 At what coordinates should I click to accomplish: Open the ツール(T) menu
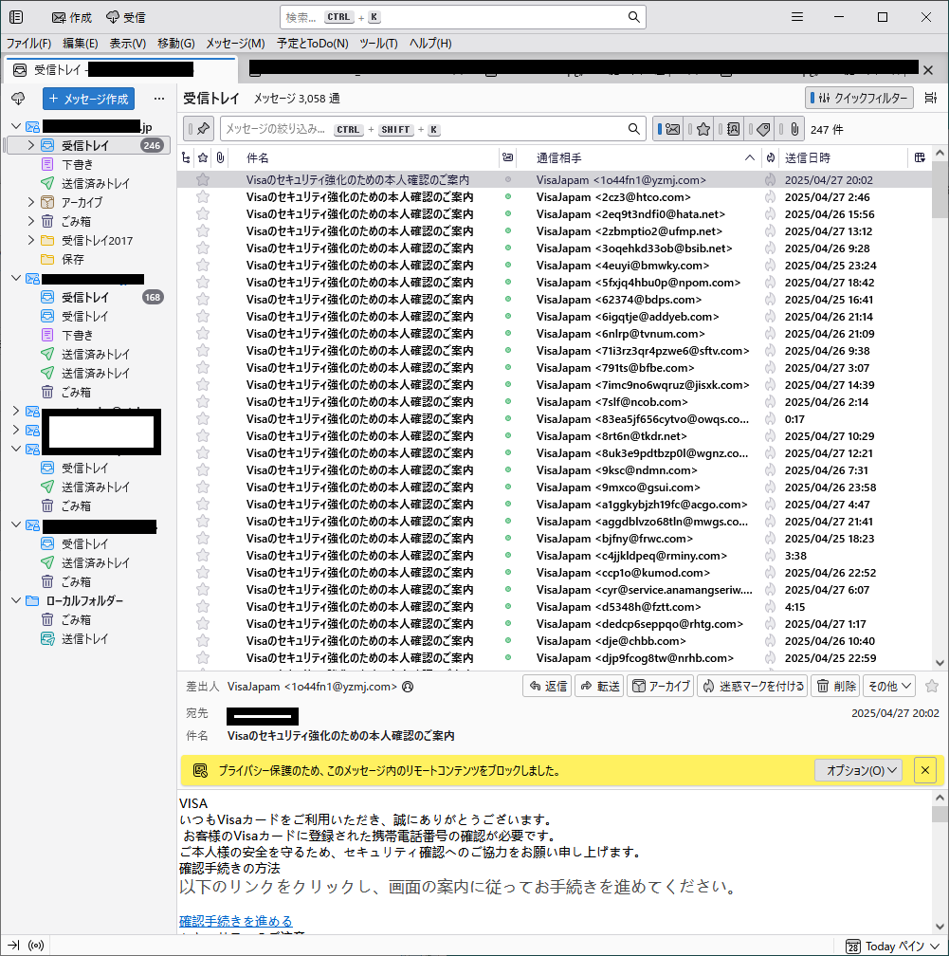coord(378,44)
